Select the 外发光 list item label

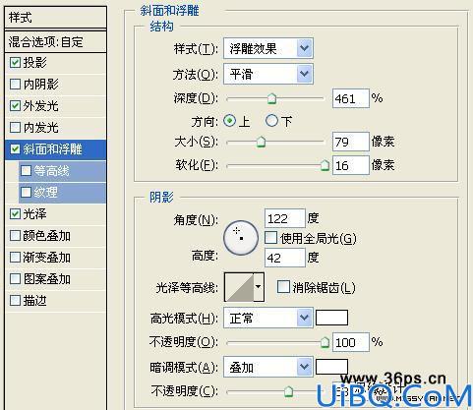pos(40,106)
